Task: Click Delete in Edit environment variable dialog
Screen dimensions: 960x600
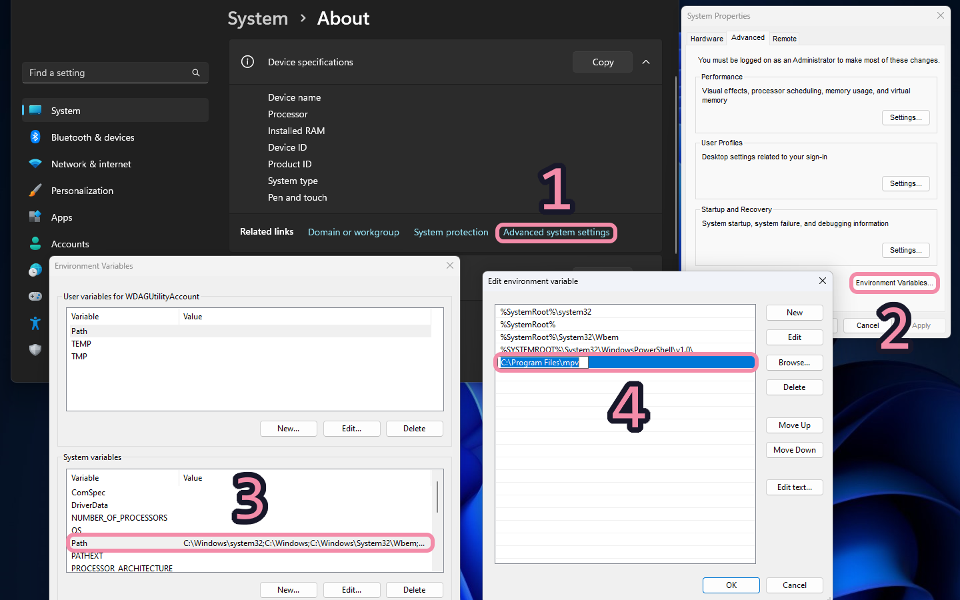Action: (795, 387)
